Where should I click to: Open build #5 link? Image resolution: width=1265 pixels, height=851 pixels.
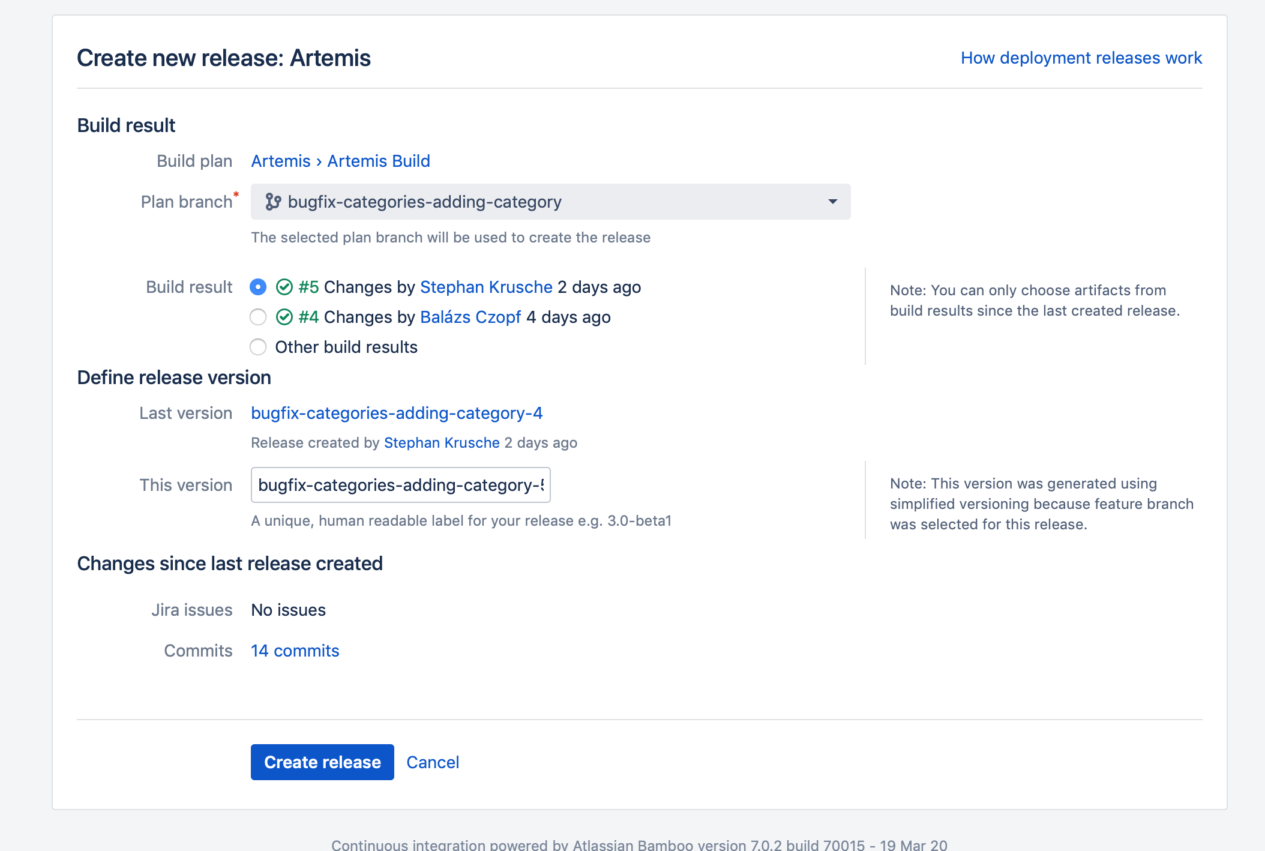point(308,287)
